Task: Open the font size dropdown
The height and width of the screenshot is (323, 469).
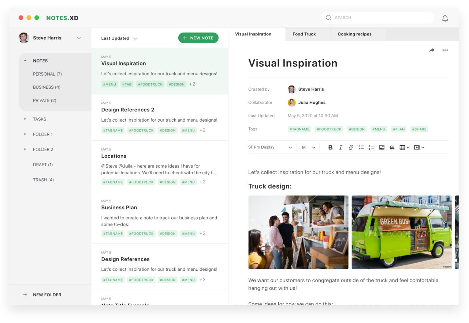Action: (307, 147)
